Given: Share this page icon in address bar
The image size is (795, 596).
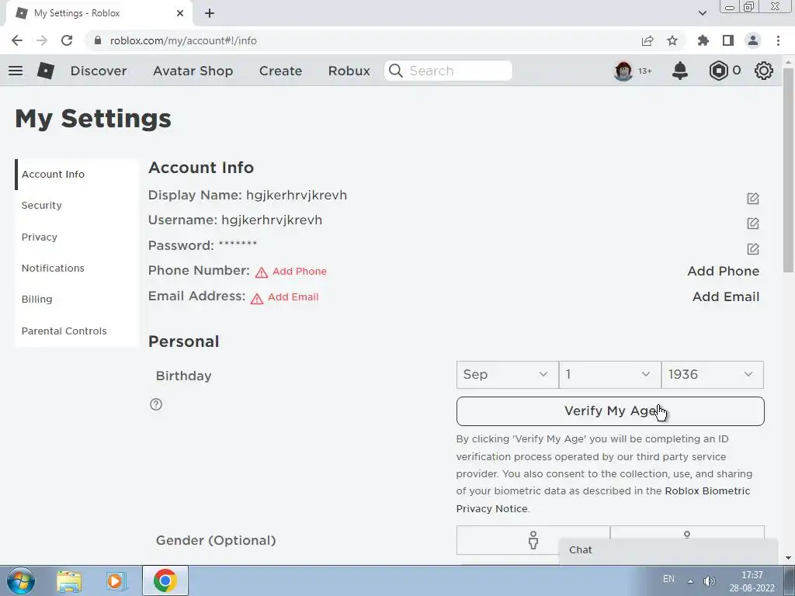Looking at the screenshot, I should click(647, 40).
